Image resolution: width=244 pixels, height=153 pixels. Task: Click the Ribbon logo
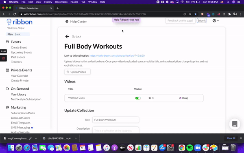(x=20, y=22)
